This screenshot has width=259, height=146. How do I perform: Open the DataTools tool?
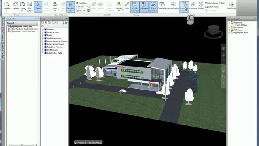231,6
